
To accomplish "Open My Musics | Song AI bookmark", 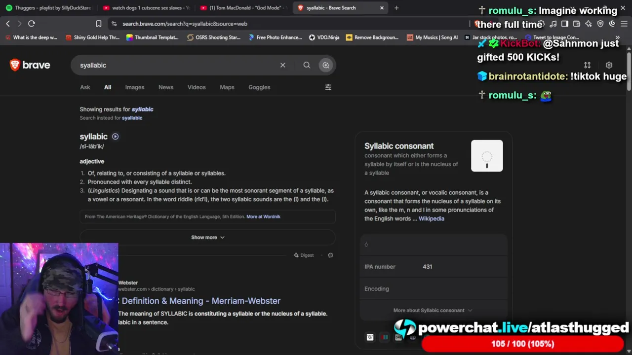I will tap(432, 37).
